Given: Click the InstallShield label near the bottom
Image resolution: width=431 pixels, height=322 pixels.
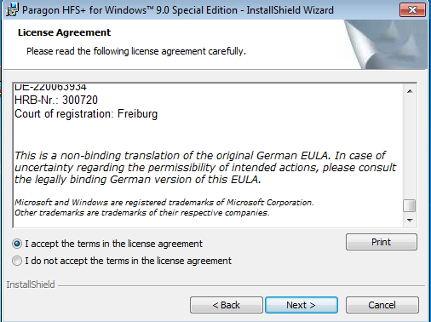Looking at the screenshot, I should click(x=31, y=285).
